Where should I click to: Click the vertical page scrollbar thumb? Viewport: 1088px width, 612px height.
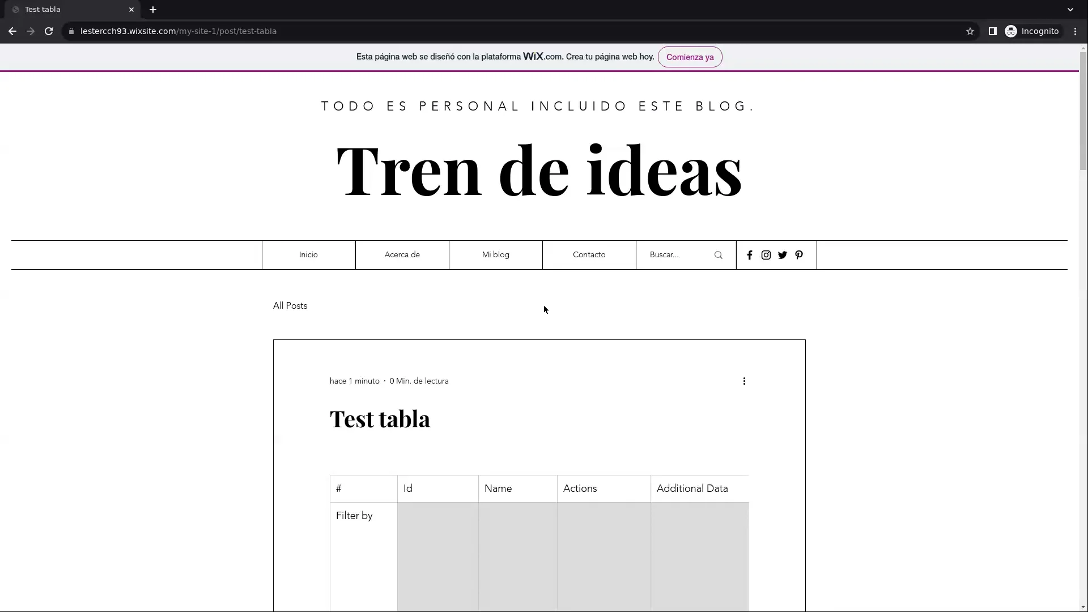coord(1083,110)
